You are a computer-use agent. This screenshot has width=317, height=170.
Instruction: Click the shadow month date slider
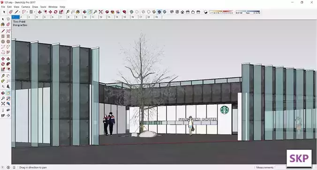click(x=221, y=12)
